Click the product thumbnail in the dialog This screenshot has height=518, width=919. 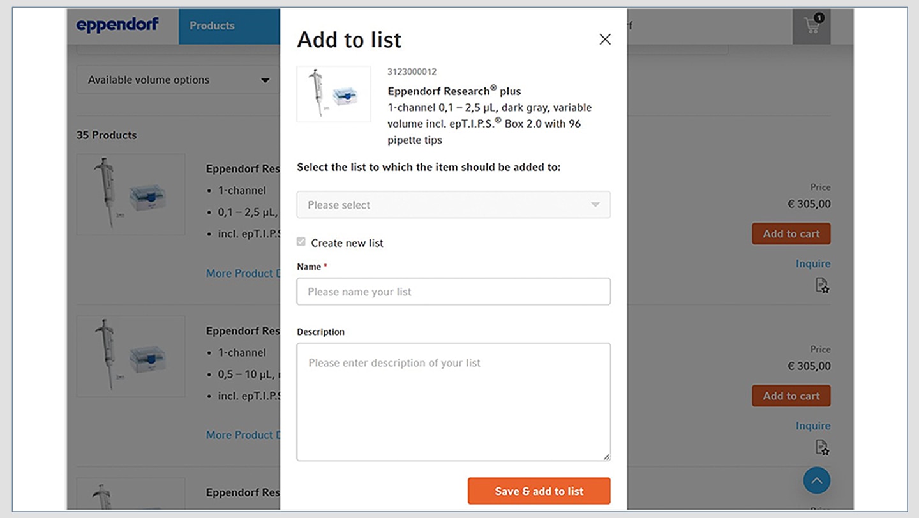[x=334, y=94]
